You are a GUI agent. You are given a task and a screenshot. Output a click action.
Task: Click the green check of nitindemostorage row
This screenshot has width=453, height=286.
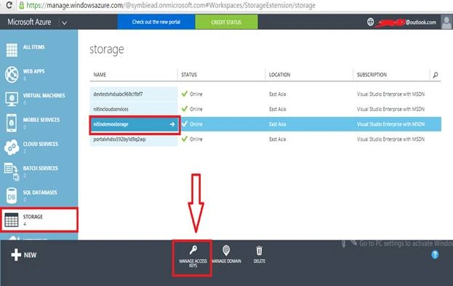(184, 124)
